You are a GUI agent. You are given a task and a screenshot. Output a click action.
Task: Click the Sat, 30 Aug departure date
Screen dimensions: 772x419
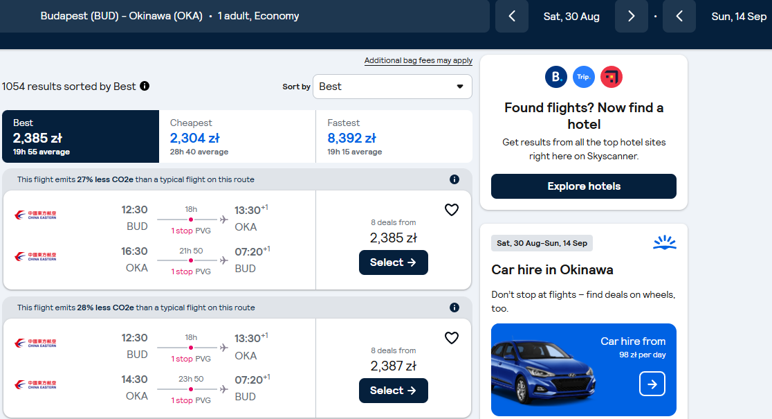(x=571, y=16)
